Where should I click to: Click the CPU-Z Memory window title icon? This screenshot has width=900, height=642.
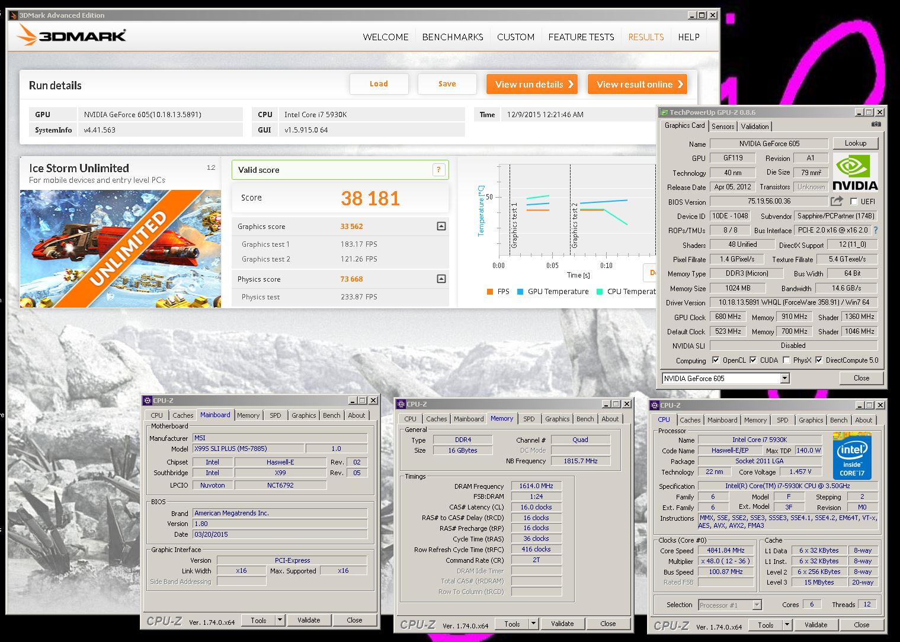click(401, 404)
